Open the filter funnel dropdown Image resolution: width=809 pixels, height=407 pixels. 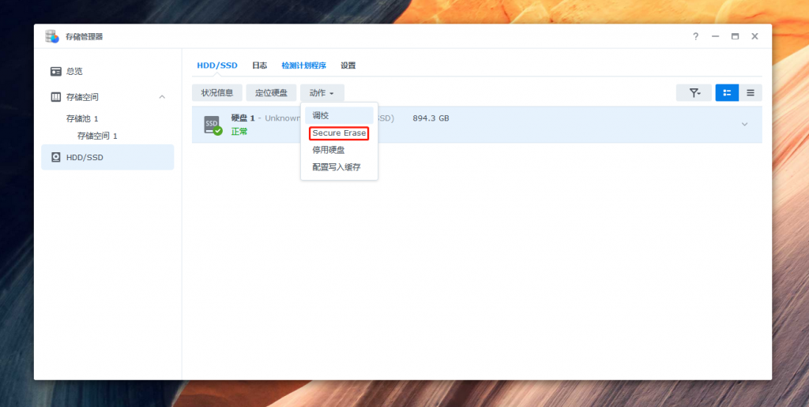pos(694,93)
